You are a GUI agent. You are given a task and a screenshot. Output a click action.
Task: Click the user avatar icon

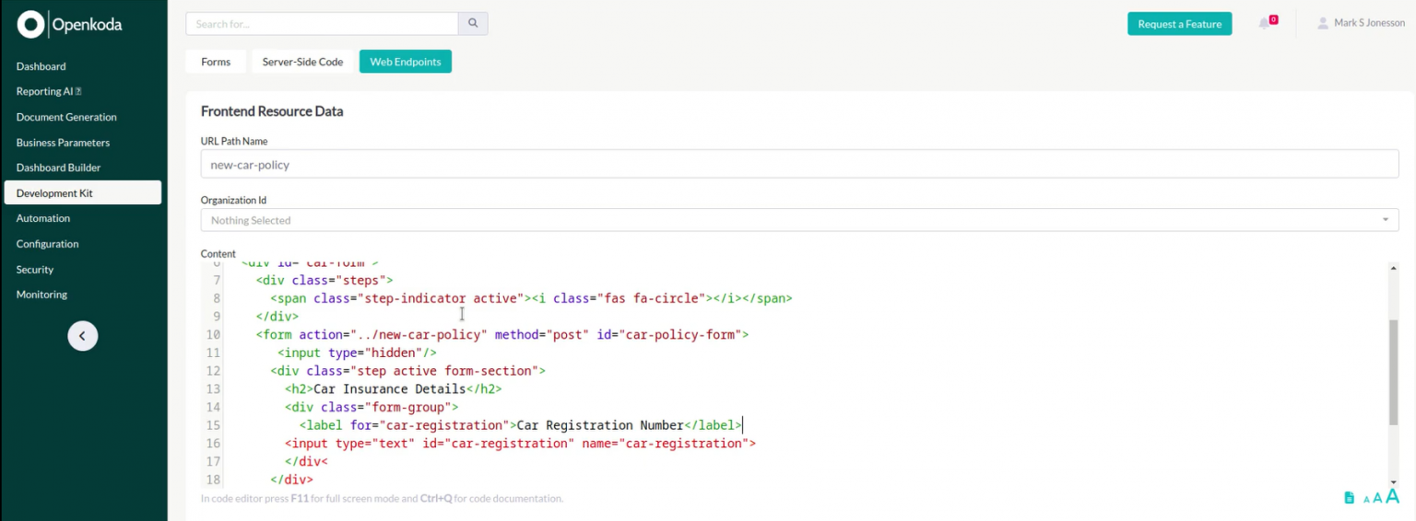[x=1323, y=23]
